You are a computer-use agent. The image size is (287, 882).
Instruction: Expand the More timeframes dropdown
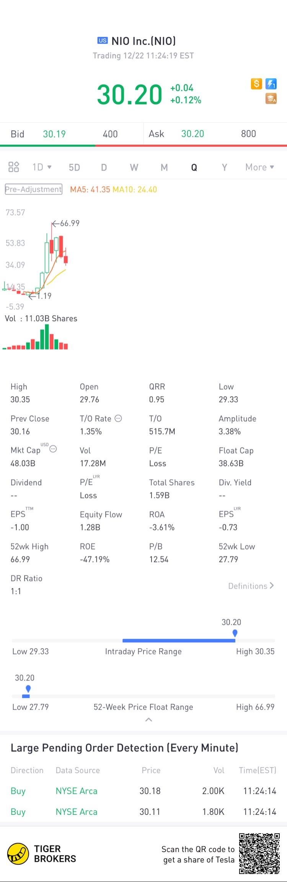click(x=259, y=167)
